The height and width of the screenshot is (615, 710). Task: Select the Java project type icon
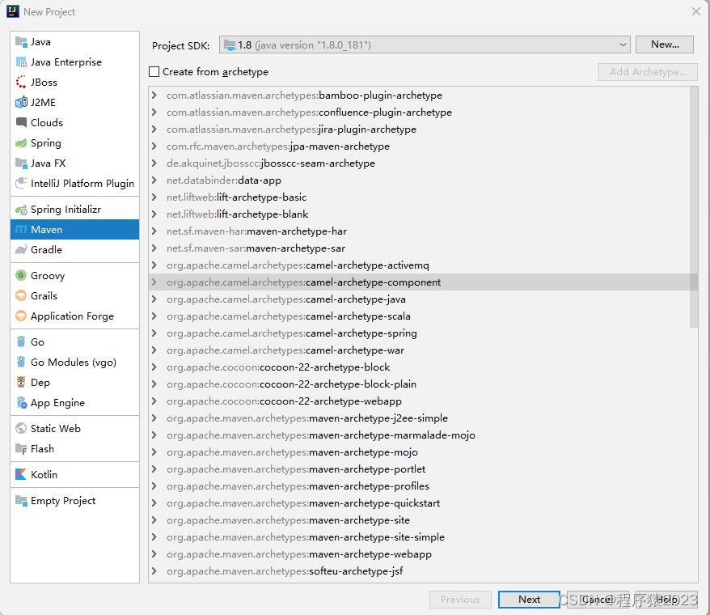[20, 41]
